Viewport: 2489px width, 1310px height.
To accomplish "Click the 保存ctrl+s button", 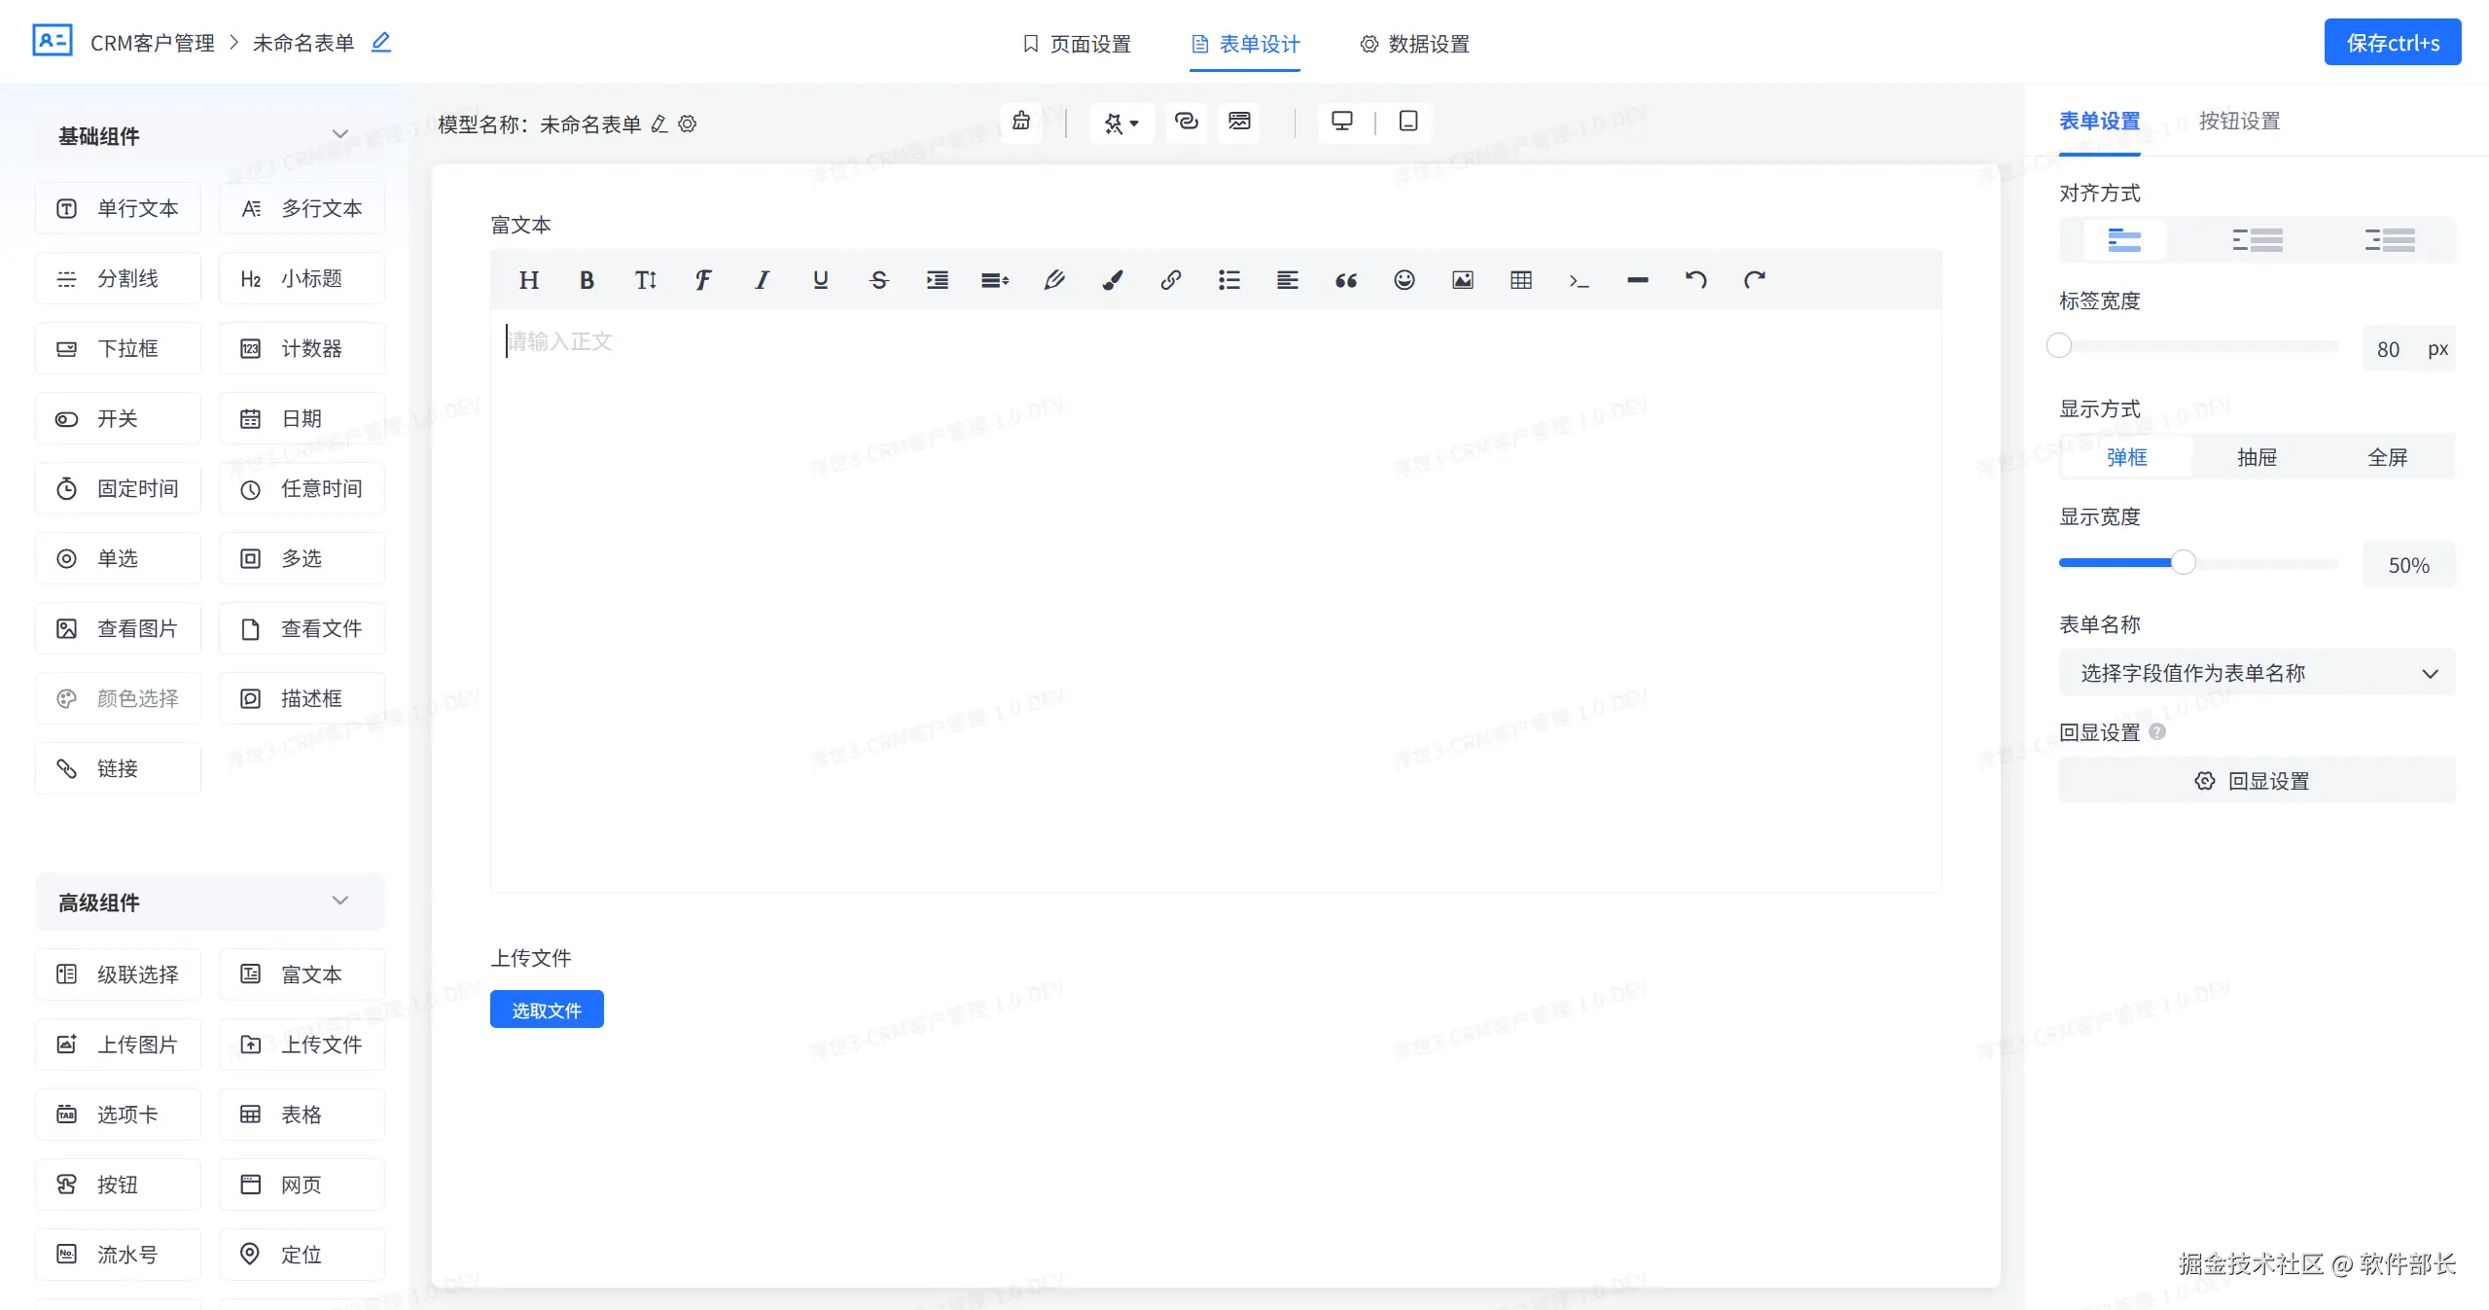I will pos(2392,43).
